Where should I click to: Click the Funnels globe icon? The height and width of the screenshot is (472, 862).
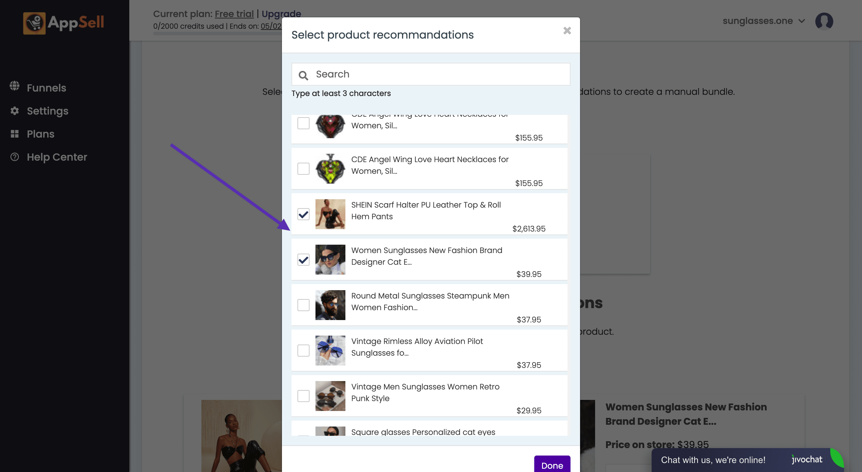click(14, 86)
